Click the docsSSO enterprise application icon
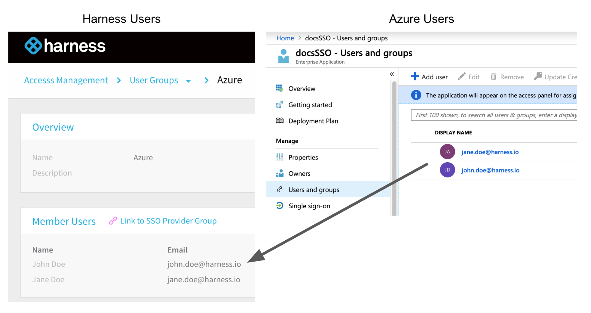591x313 pixels. (x=283, y=56)
